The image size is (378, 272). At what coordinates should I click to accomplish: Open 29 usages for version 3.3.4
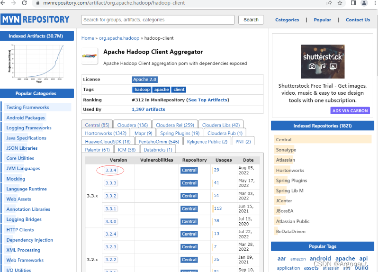point(216,170)
